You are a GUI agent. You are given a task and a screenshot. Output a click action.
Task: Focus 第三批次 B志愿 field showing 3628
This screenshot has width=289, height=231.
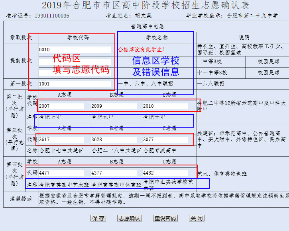(x=114, y=140)
